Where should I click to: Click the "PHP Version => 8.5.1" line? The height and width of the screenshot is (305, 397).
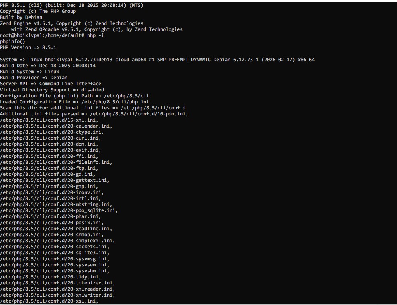[x=28, y=47]
